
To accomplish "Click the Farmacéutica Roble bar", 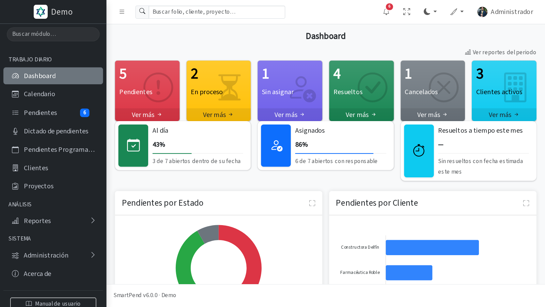I will coord(409,273).
